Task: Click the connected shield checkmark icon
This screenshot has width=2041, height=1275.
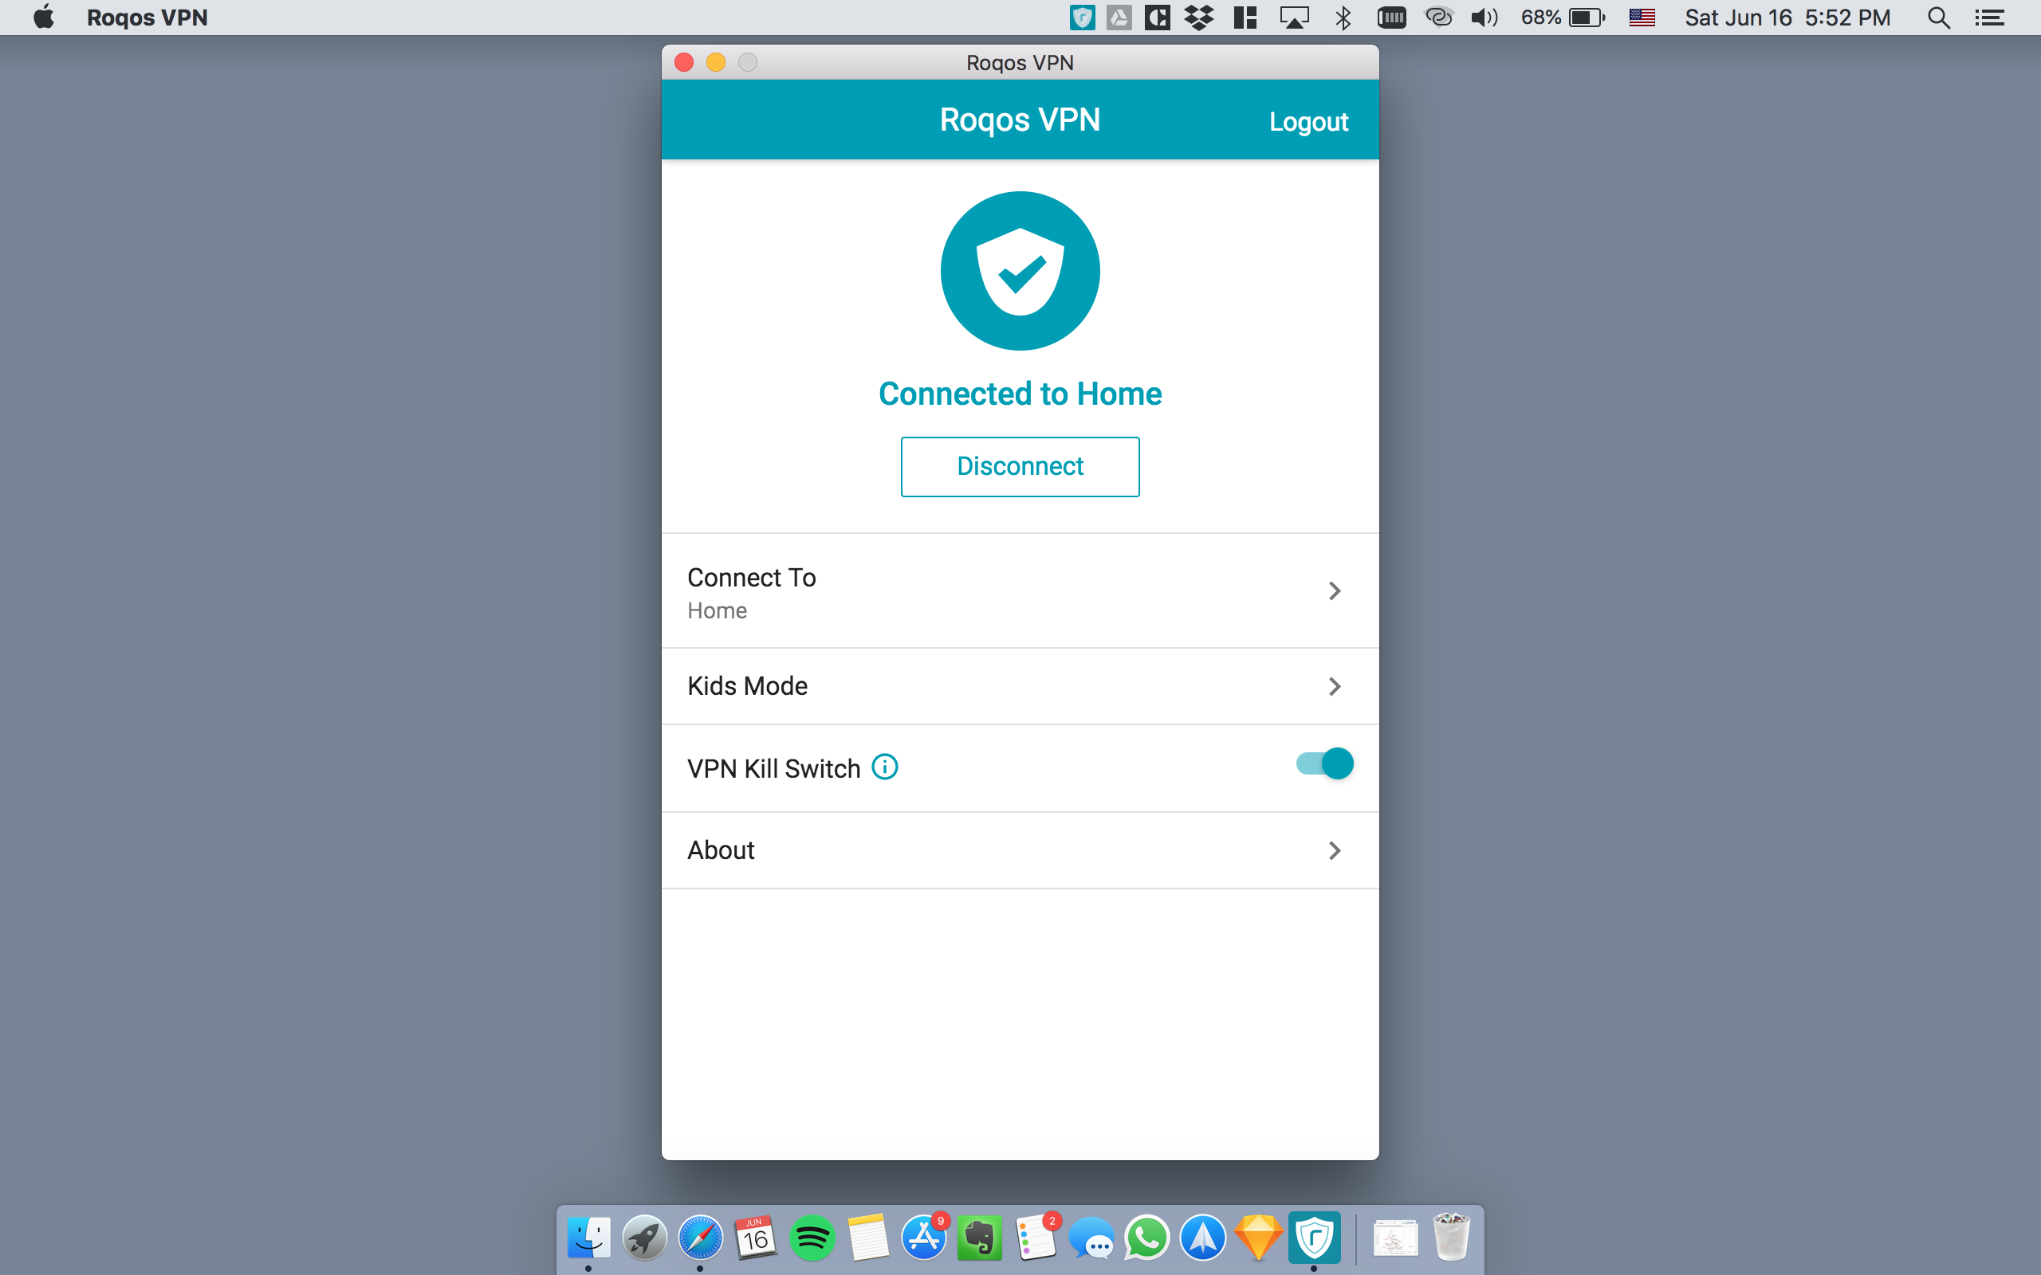Action: pos(1020,270)
